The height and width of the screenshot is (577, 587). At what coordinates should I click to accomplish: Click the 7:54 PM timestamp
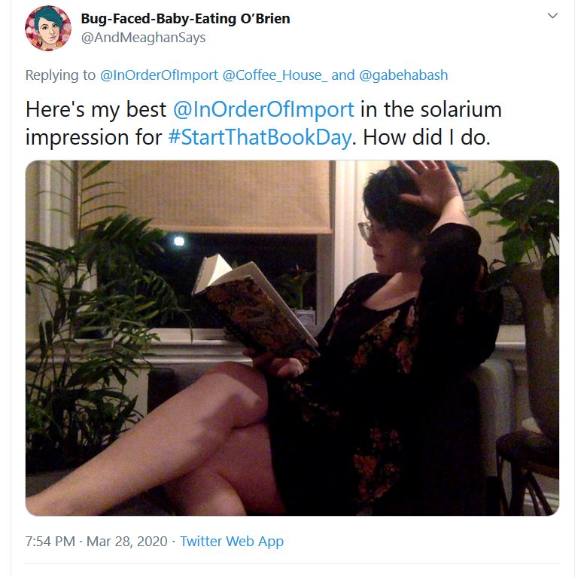[50, 542]
